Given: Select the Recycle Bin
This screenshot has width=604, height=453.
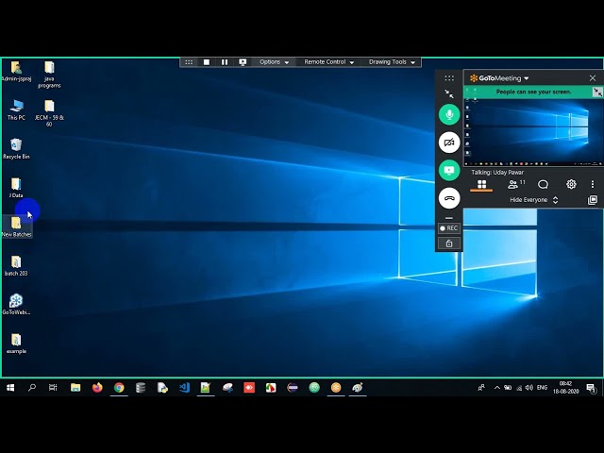Looking at the screenshot, I should (x=16, y=149).
